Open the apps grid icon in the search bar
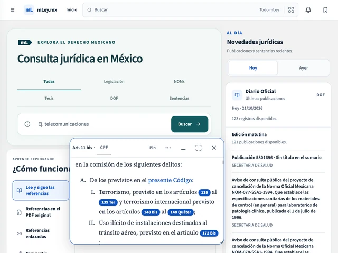338x253 pixels. point(291,10)
